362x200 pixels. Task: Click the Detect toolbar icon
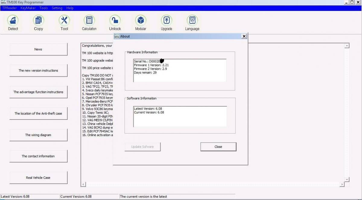pos(13,21)
